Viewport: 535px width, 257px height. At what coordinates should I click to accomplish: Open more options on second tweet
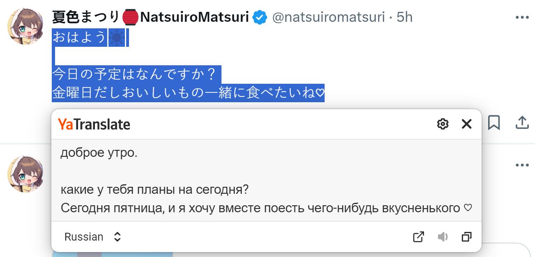pos(522,165)
